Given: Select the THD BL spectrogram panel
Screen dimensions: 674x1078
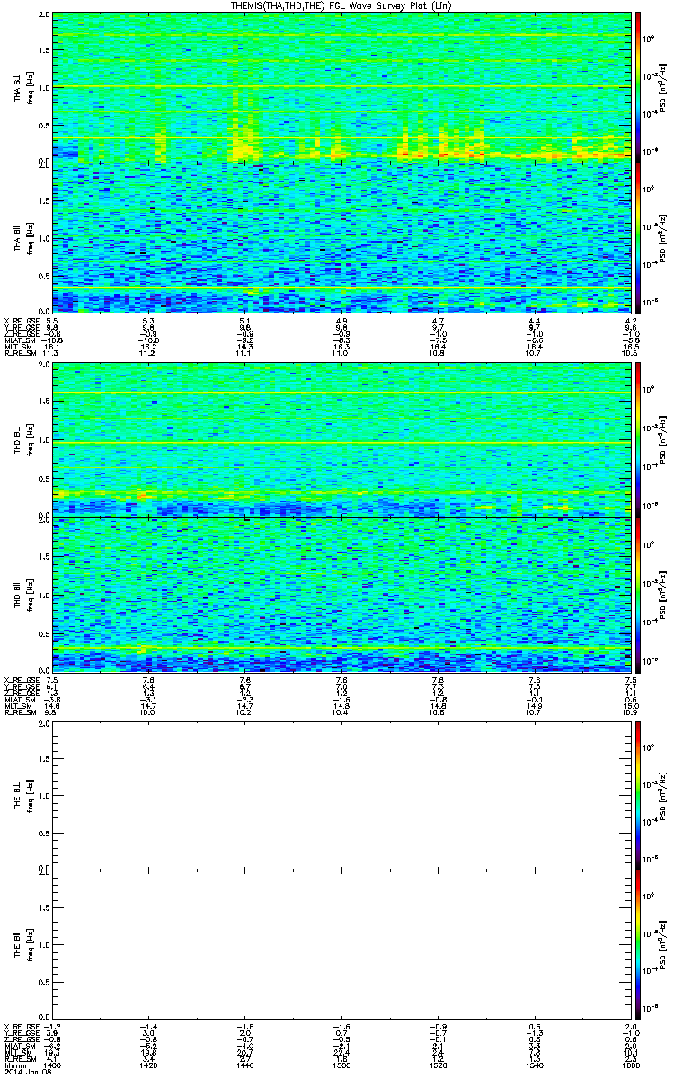Looking at the screenshot, I should click(x=341, y=440).
